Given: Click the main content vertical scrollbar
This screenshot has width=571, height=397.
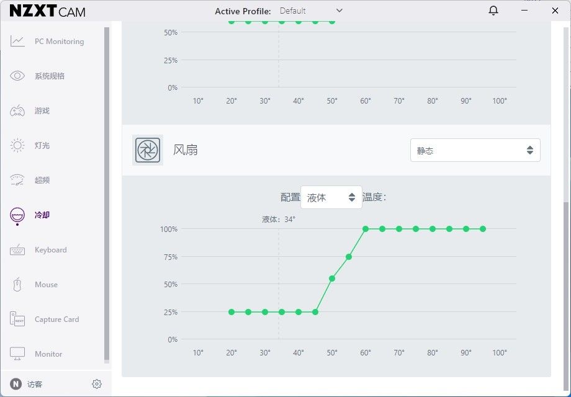Looking at the screenshot, I should [x=565, y=279].
